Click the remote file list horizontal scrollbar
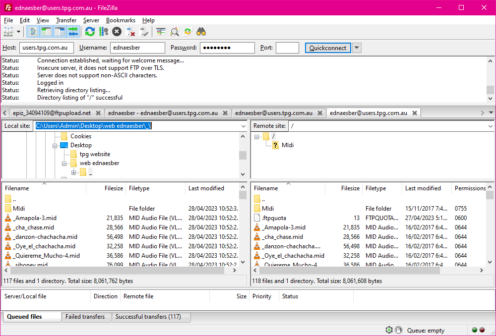Screen dimensions: 496x336 click(x=350, y=271)
